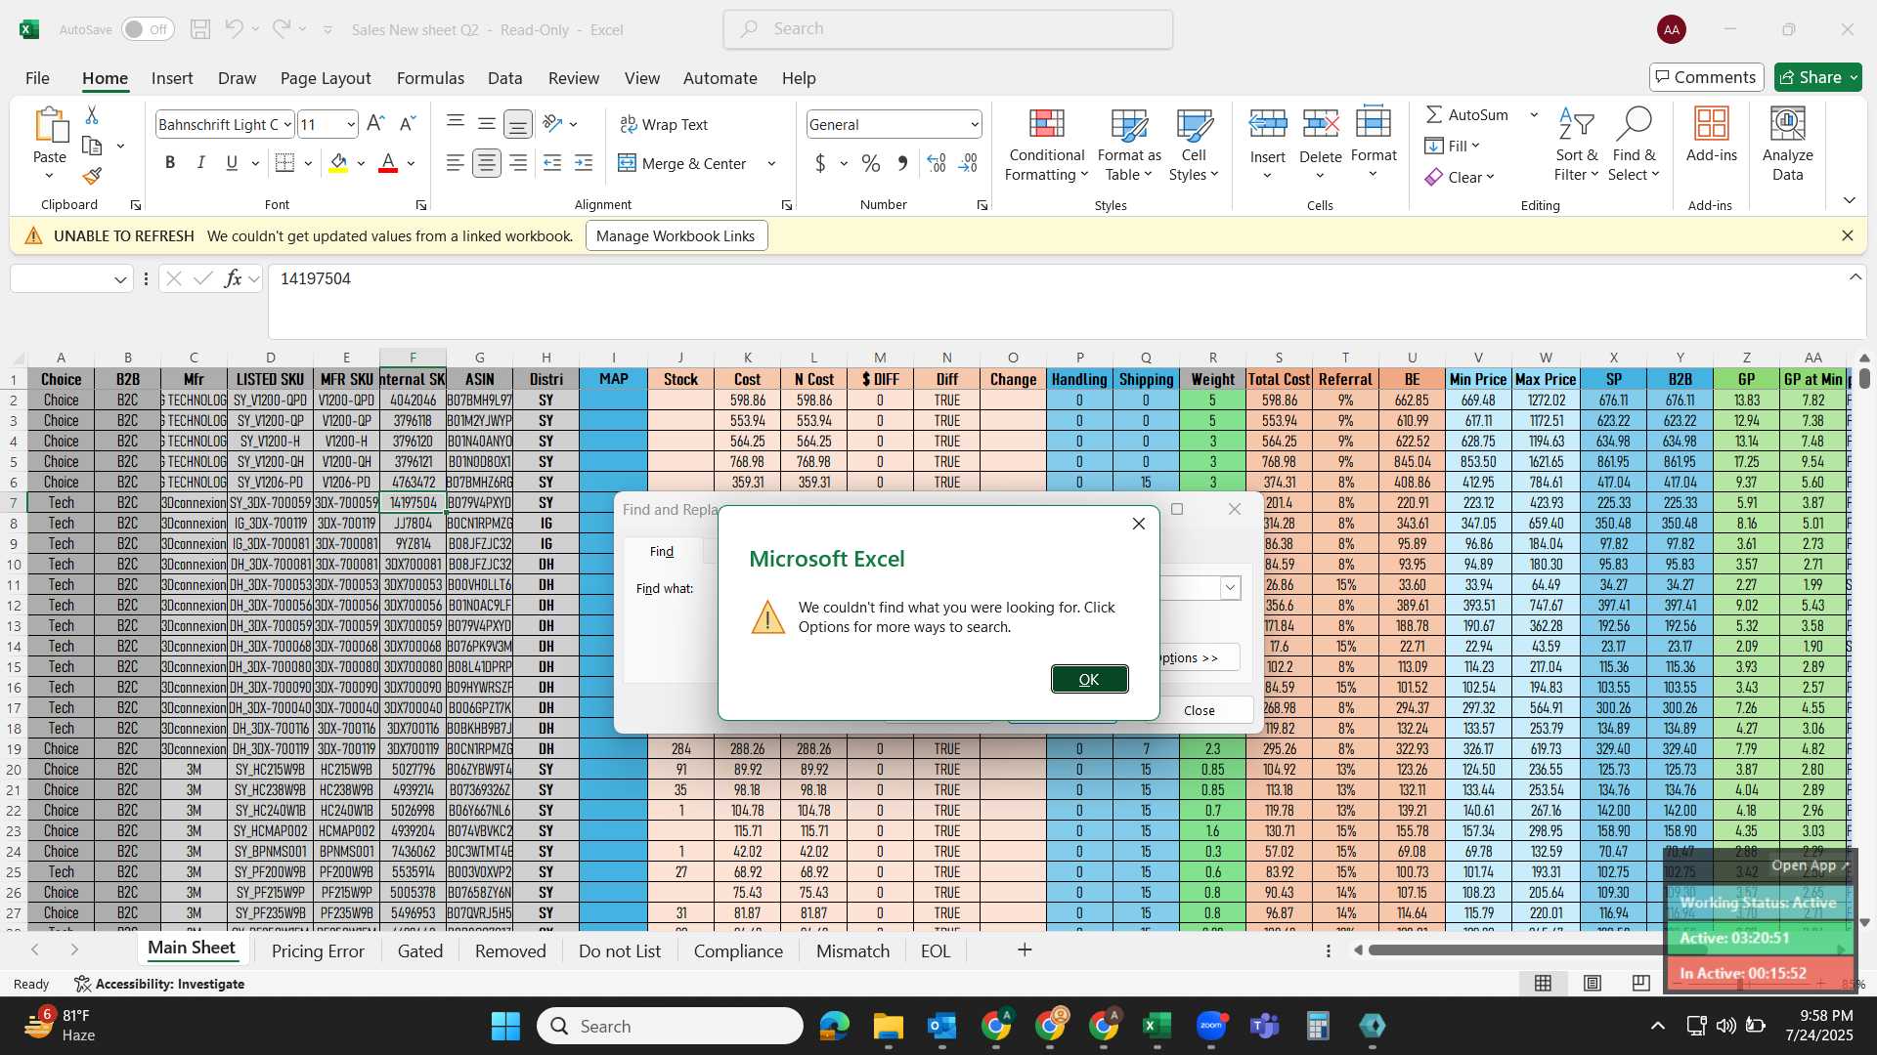Open the Page Layout ribbon tab
This screenshot has height=1055, width=1877.
326,78
